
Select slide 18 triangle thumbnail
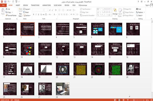point(28,69)
